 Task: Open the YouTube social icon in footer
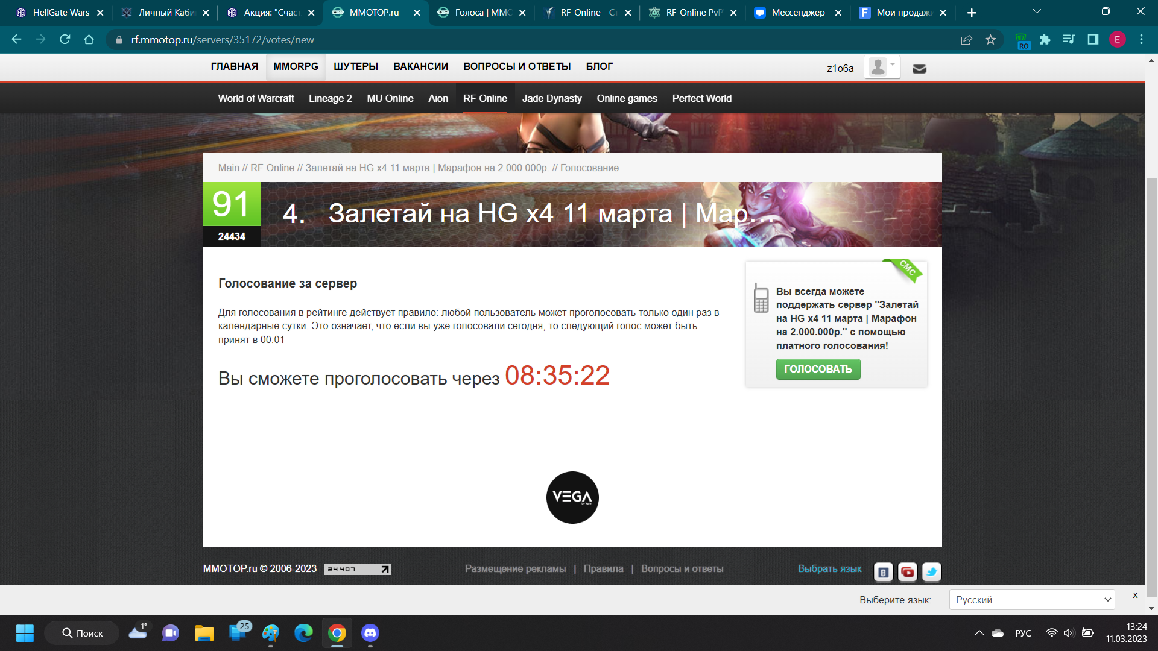907,571
